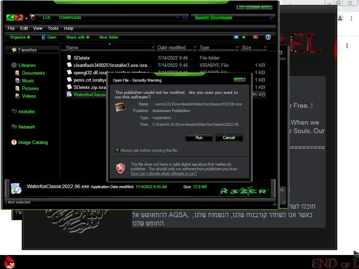Open the Help menu
This screenshot has height=269, width=359.
(x=68, y=28)
